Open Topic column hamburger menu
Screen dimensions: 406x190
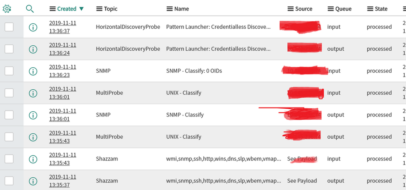point(99,9)
